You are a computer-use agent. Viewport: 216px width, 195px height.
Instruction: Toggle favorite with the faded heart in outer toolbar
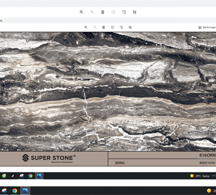pyautogui.click(x=113, y=12)
